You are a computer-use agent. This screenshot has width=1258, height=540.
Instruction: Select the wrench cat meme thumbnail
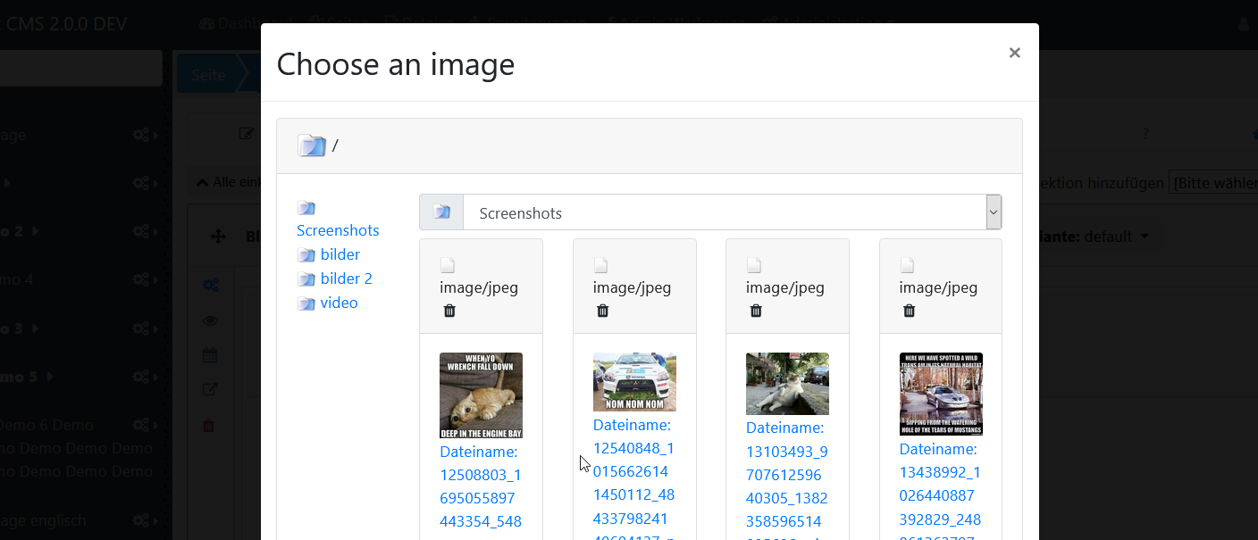tap(481, 395)
